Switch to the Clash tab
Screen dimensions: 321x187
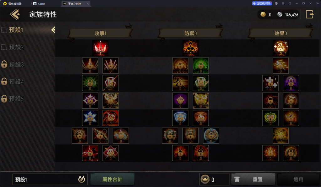point(39,4)
